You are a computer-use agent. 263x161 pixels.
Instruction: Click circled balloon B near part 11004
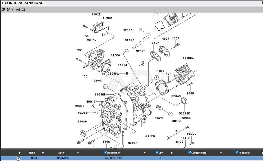point(156,78)
